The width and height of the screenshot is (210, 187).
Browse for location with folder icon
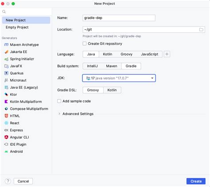coord(201,30)
